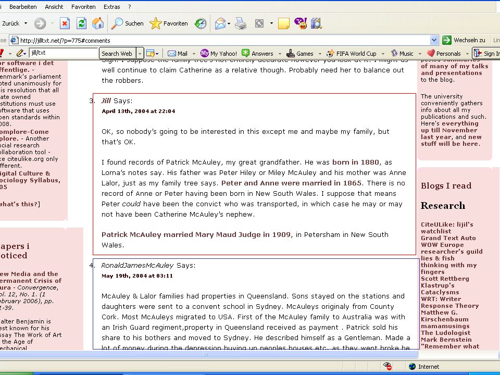The image size is (500, 375).
Task: Go to the Home page
Action: 98,23
